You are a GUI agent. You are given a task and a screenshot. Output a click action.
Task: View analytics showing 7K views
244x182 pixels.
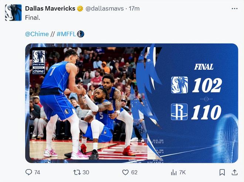174,172
